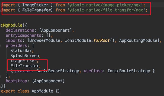Click RouteReuseStrategy token
This screenshot has height=96, width=164.
[58, 71]
